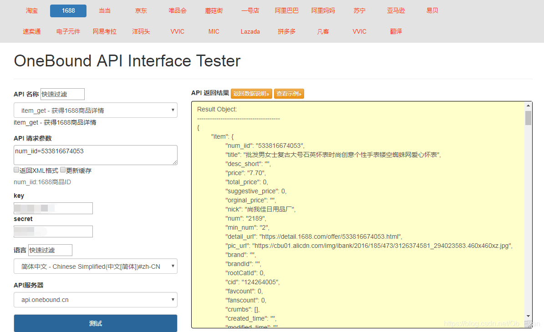Click the request textarea resize handle
The image size is (544, 332).
(175, 162)
